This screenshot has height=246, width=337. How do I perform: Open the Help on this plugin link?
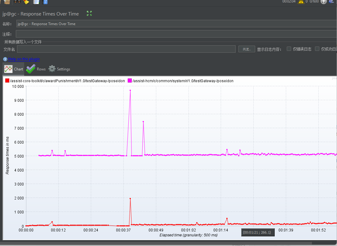(x=24, y=59)
